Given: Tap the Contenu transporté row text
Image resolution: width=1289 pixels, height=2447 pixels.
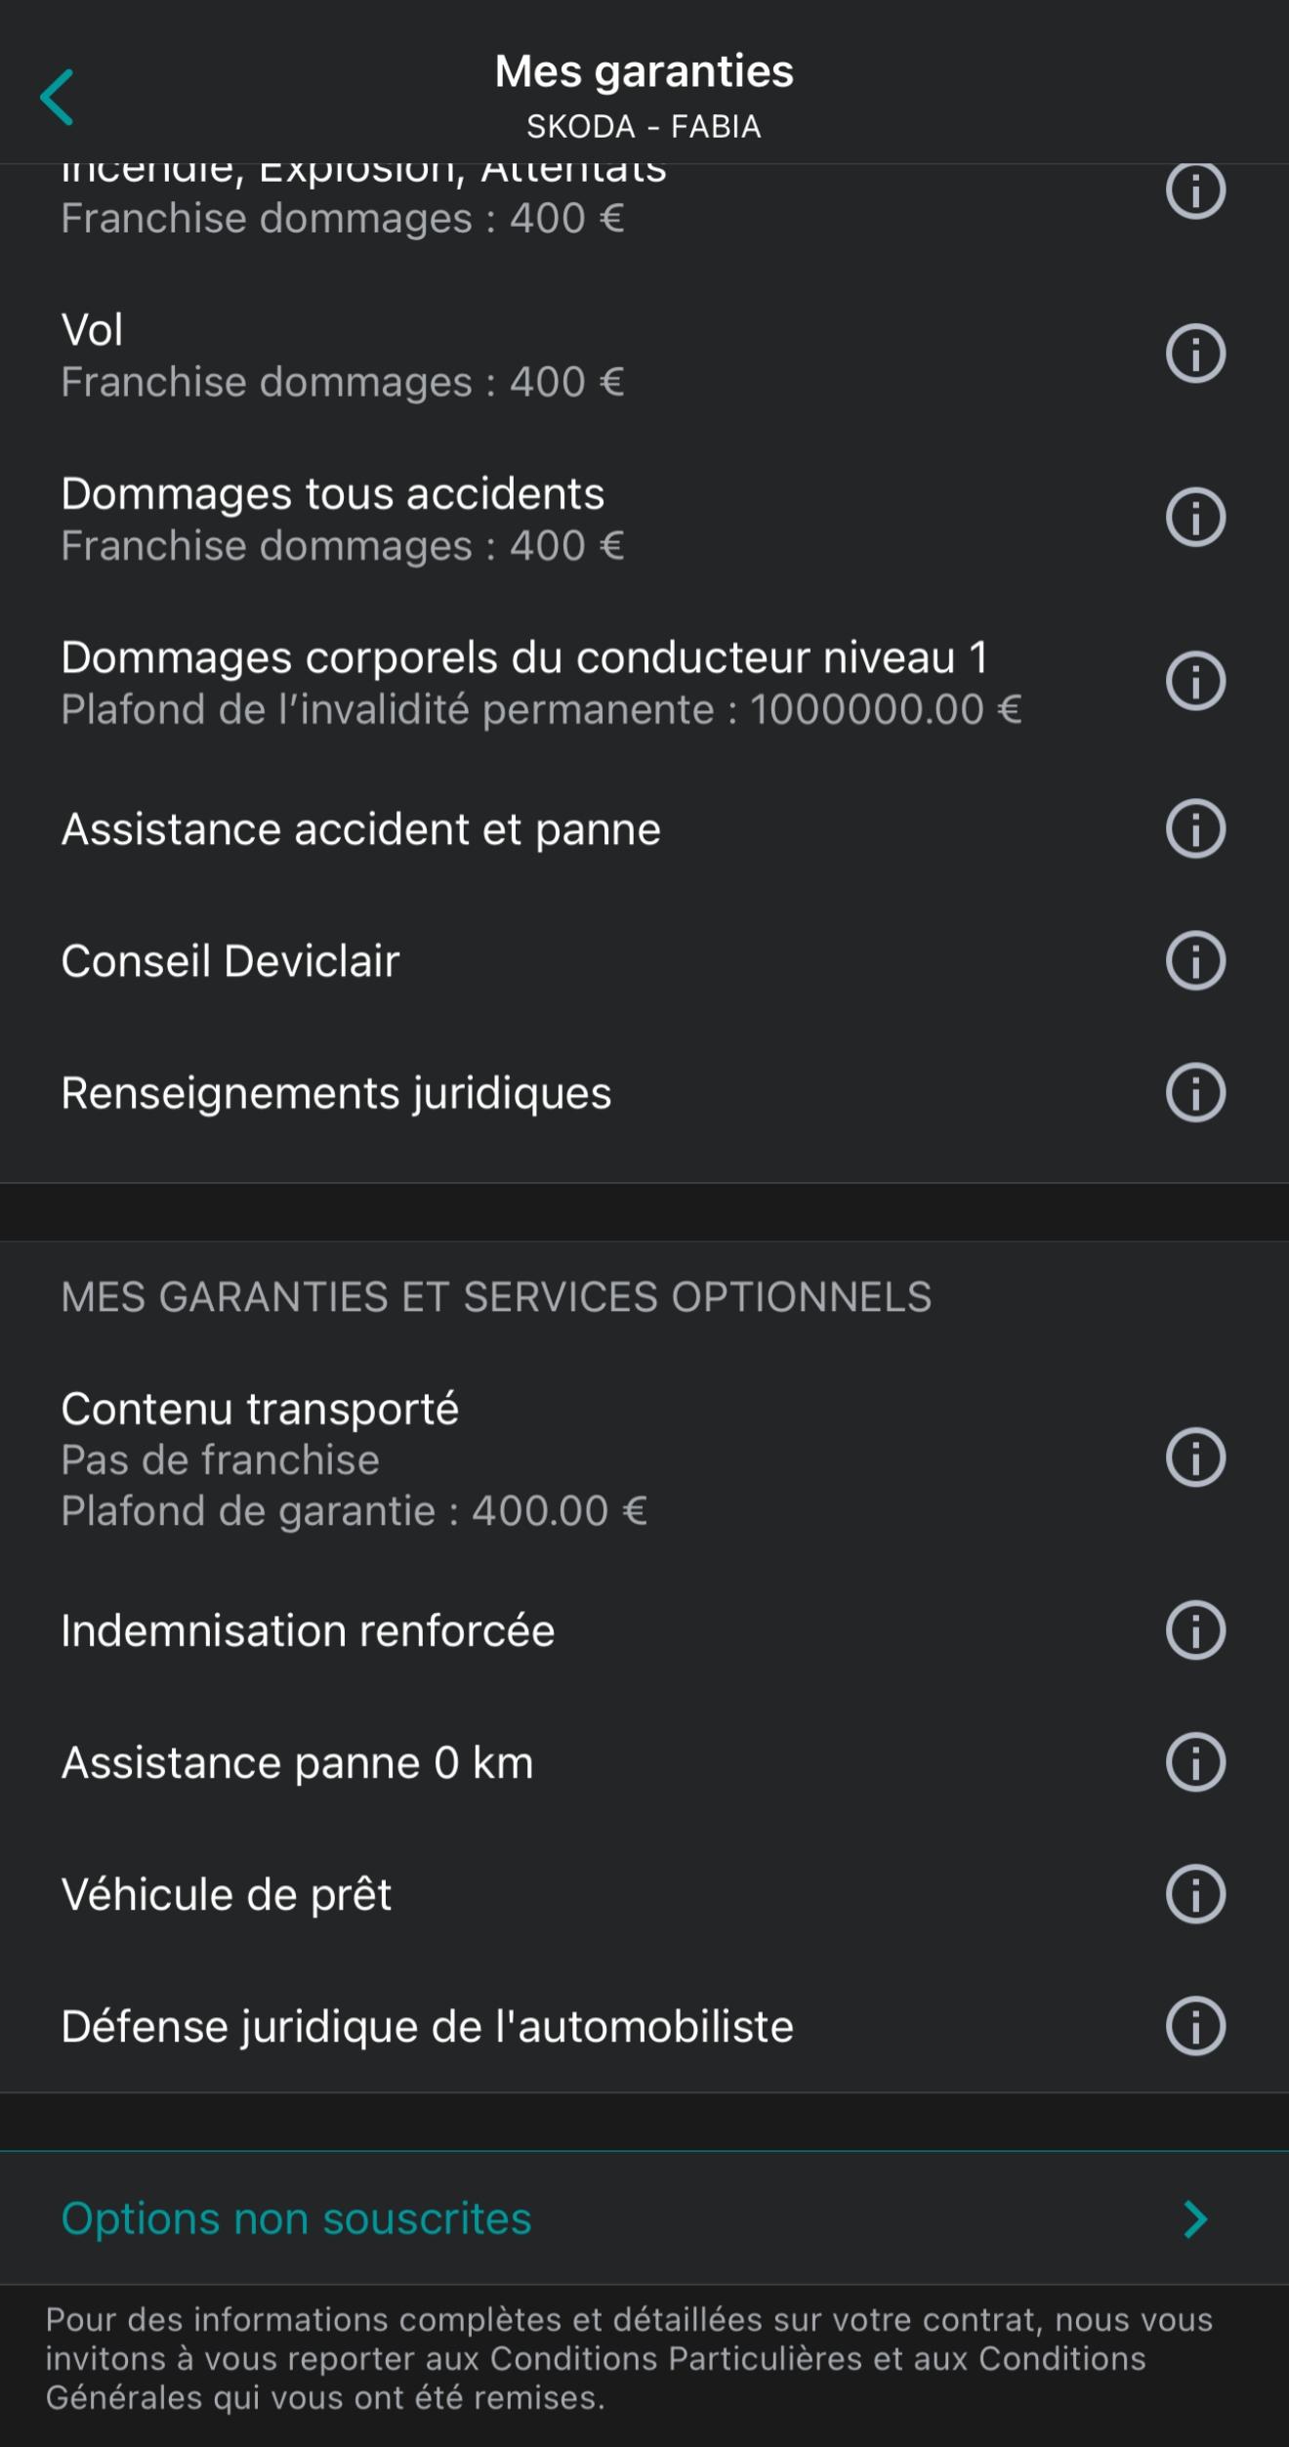Looking at the screenshot, I should (260, 1410).
